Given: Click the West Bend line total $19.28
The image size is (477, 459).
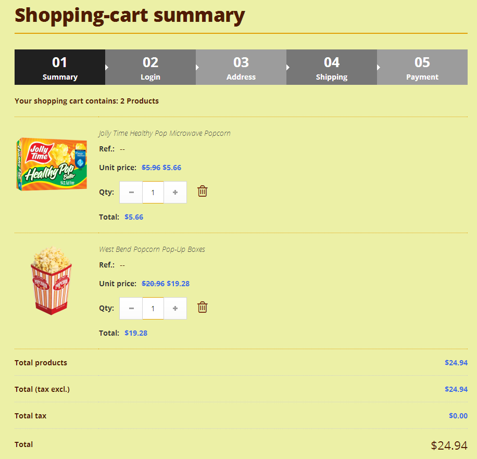Looking at the screenshot, I should pyautogui.click(x=136, y=333).
